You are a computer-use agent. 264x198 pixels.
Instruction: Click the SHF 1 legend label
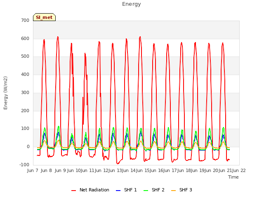[130, 190]
